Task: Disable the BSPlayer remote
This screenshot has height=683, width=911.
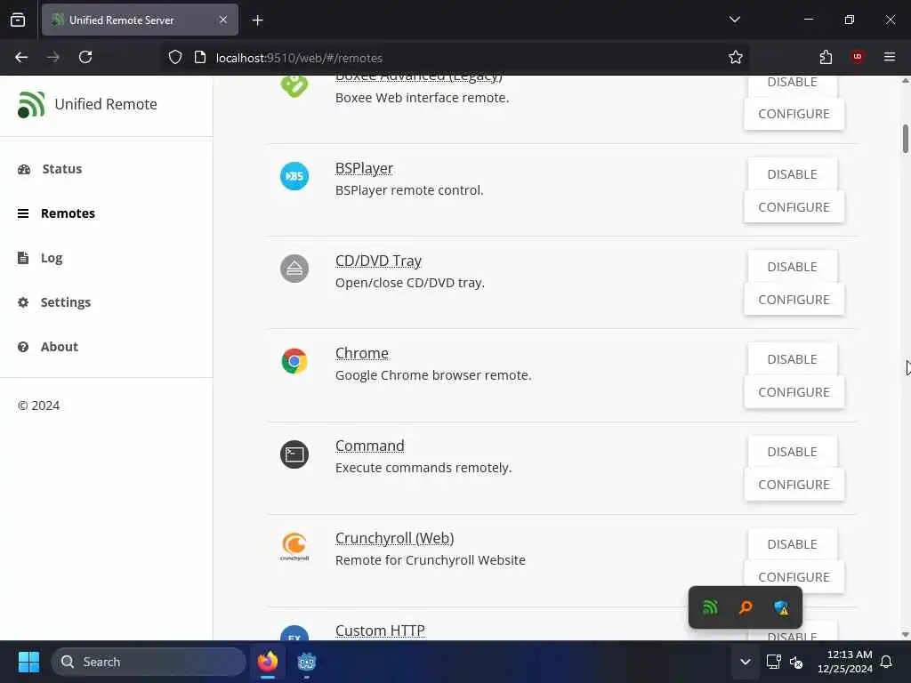Action: (x=792, y=174)
